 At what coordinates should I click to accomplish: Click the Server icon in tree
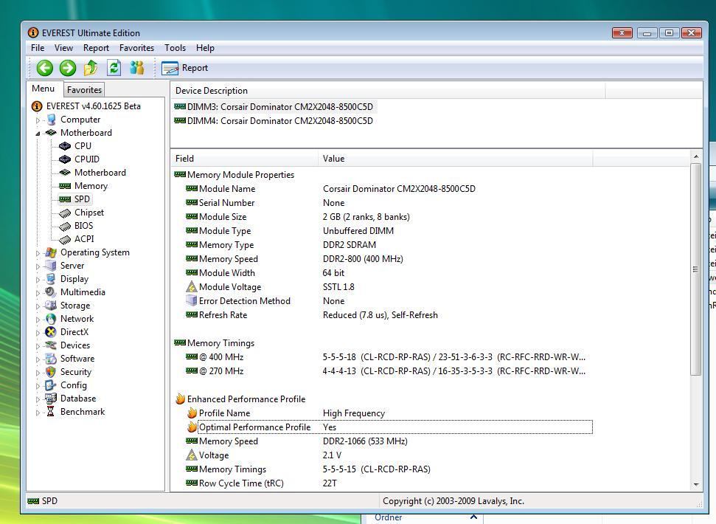point(51,266)
